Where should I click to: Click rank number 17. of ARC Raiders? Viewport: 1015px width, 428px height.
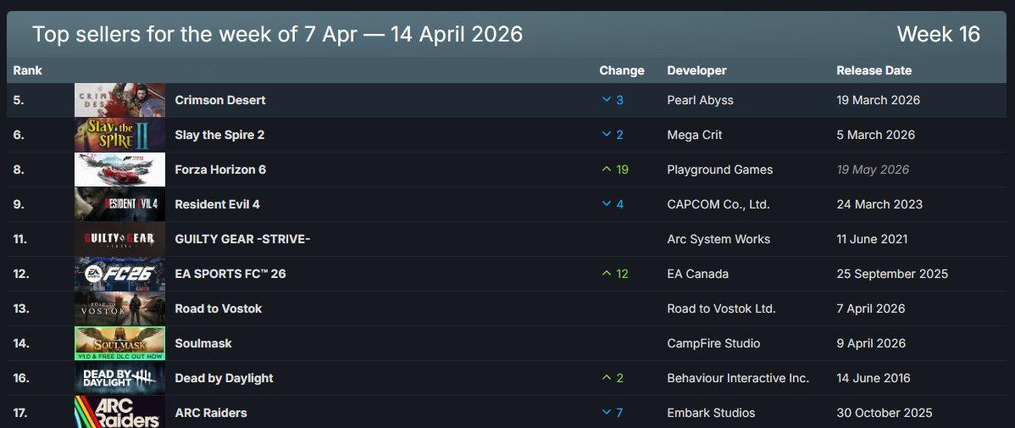20,413
